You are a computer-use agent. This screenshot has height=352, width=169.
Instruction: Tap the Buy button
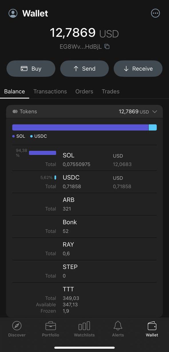coord(31,69)
